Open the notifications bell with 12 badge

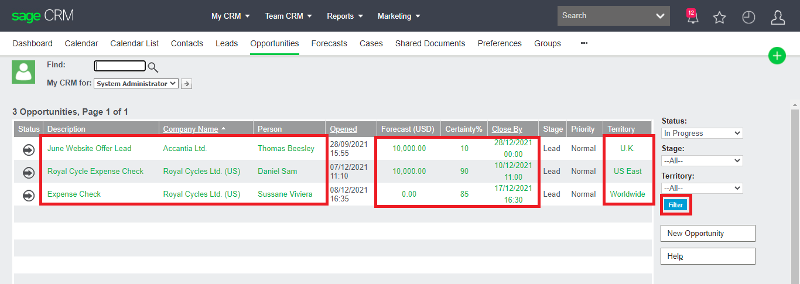tap(692, 16)
